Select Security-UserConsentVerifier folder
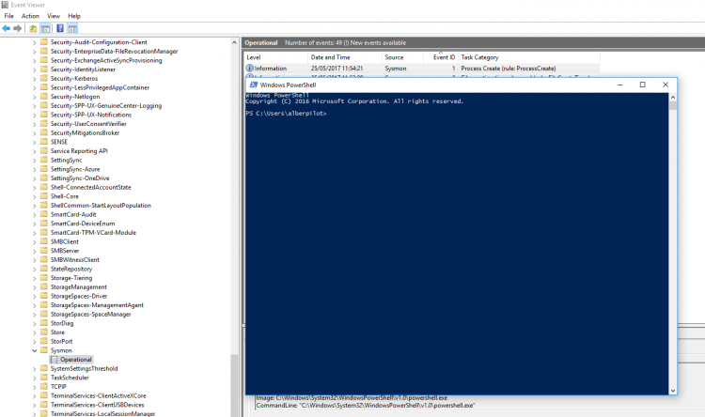This screenshot has height=417, width=705. pos(88,124)
